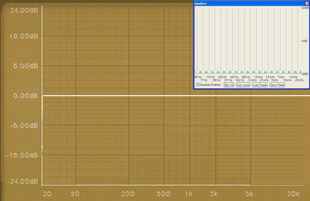Select the 622 Hz band slider handle
This screenshot has width=310, height=201.
[x=240, y=72]
